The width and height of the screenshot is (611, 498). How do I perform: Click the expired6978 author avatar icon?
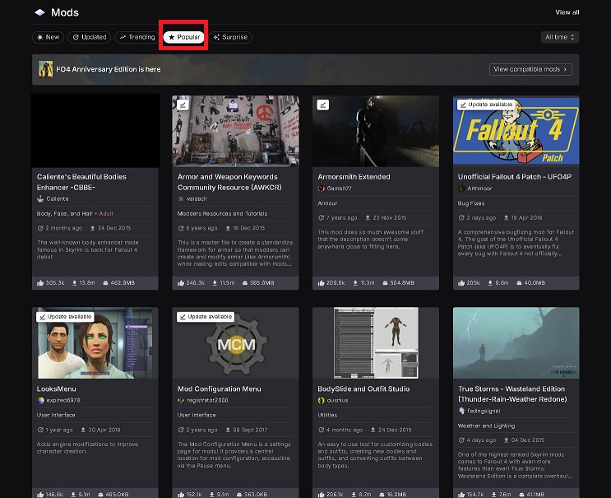click(40, 400)
